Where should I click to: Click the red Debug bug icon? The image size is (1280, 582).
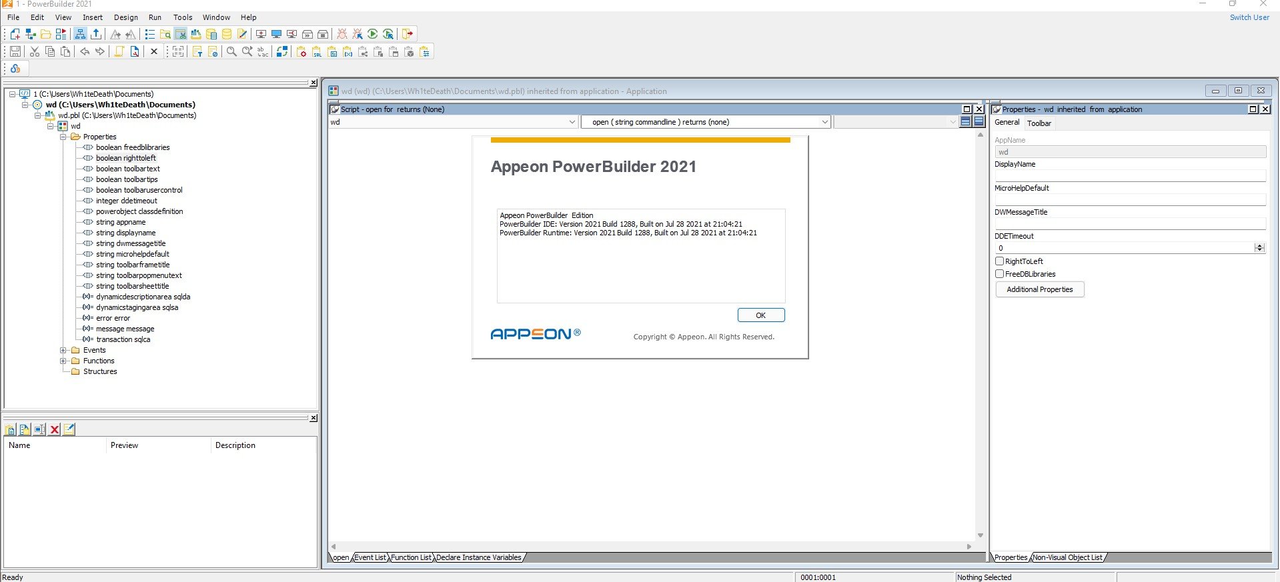point(342,34)
